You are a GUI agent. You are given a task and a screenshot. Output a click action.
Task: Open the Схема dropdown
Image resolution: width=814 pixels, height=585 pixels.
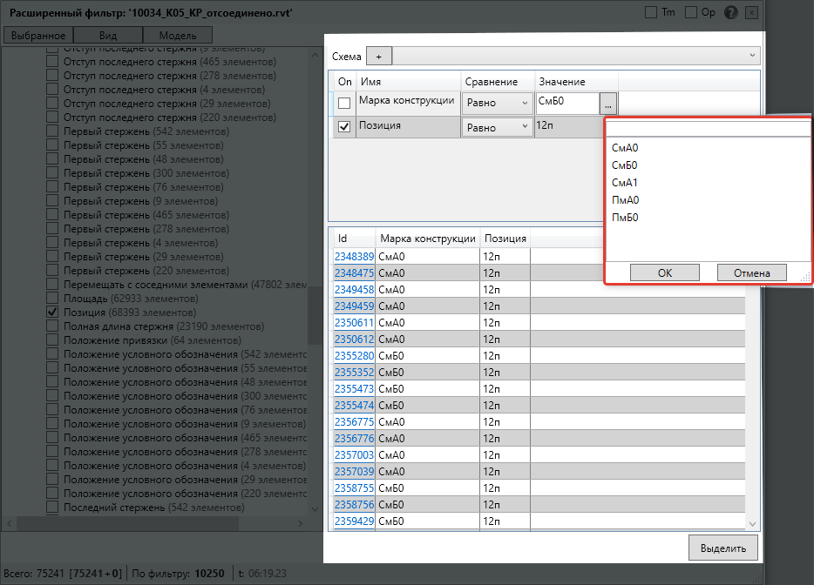click(x=576, y=56)
